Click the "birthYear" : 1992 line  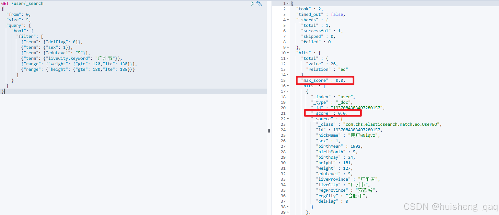(339, 146)
